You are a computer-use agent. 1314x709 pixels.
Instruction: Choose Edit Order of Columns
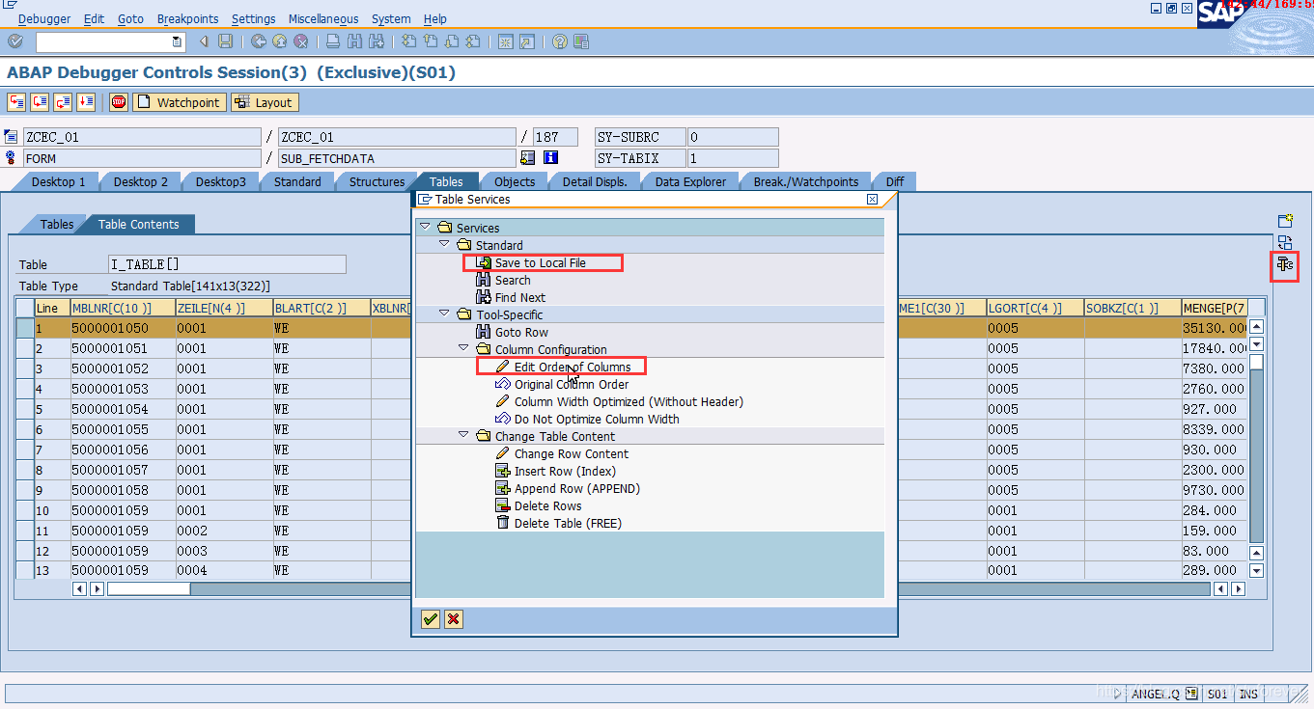[573, 367]
